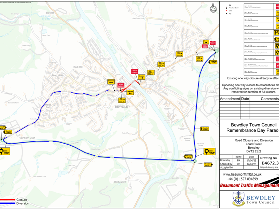The image size is (279, 209).
Task: Click the ROAD CLOSED sign near the river bridge
Action: [135, 71]
